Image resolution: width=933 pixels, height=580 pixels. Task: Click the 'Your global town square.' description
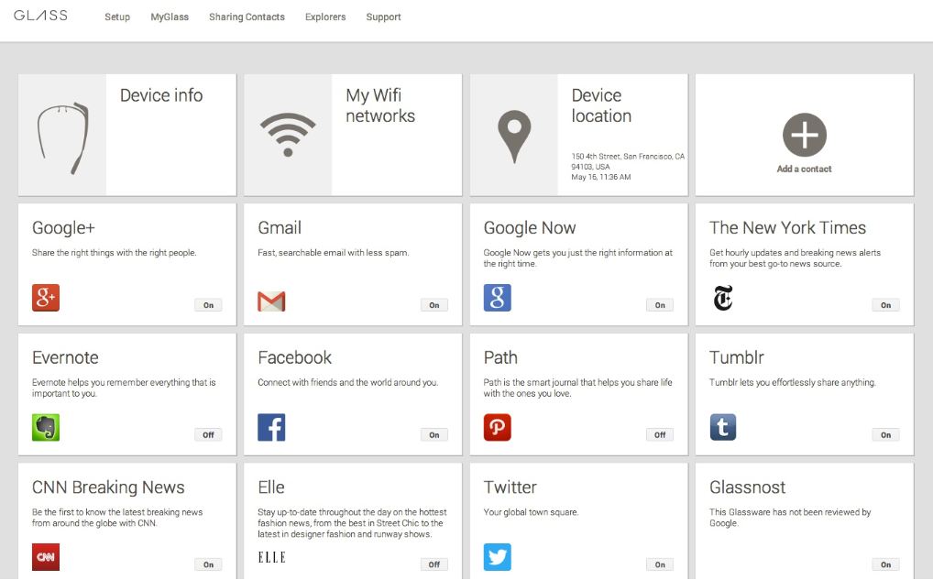click(531, 512)
